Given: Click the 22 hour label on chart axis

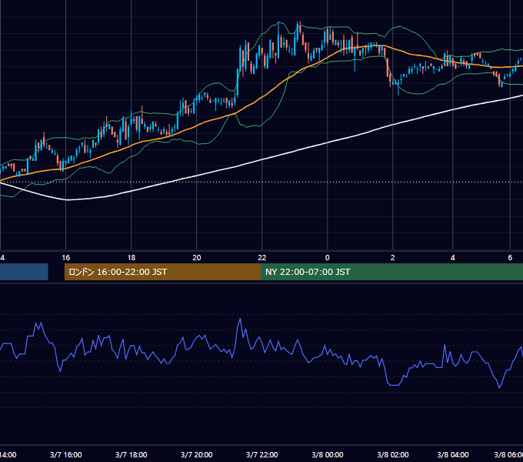Looking at the screenshot, I should (261, 258).
